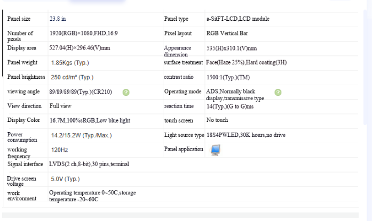This screenshot has height=221, width=372.
Task: Select the operating temperature text
Action: pyautogui.click(x=92, y=196)
